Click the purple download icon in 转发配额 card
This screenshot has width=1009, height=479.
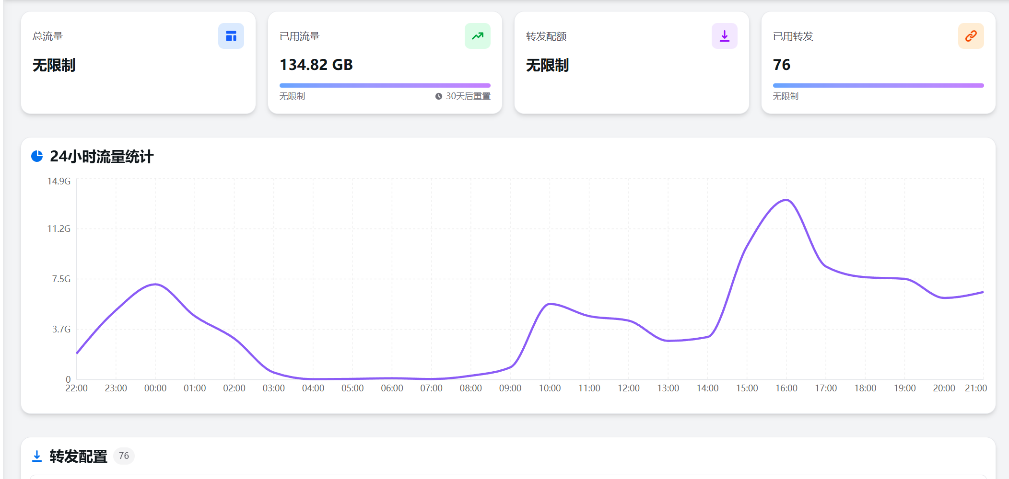pyautogui.click(x=724, y=36)
